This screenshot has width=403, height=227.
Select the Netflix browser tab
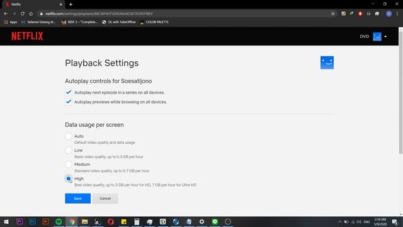tap(33, 4)
